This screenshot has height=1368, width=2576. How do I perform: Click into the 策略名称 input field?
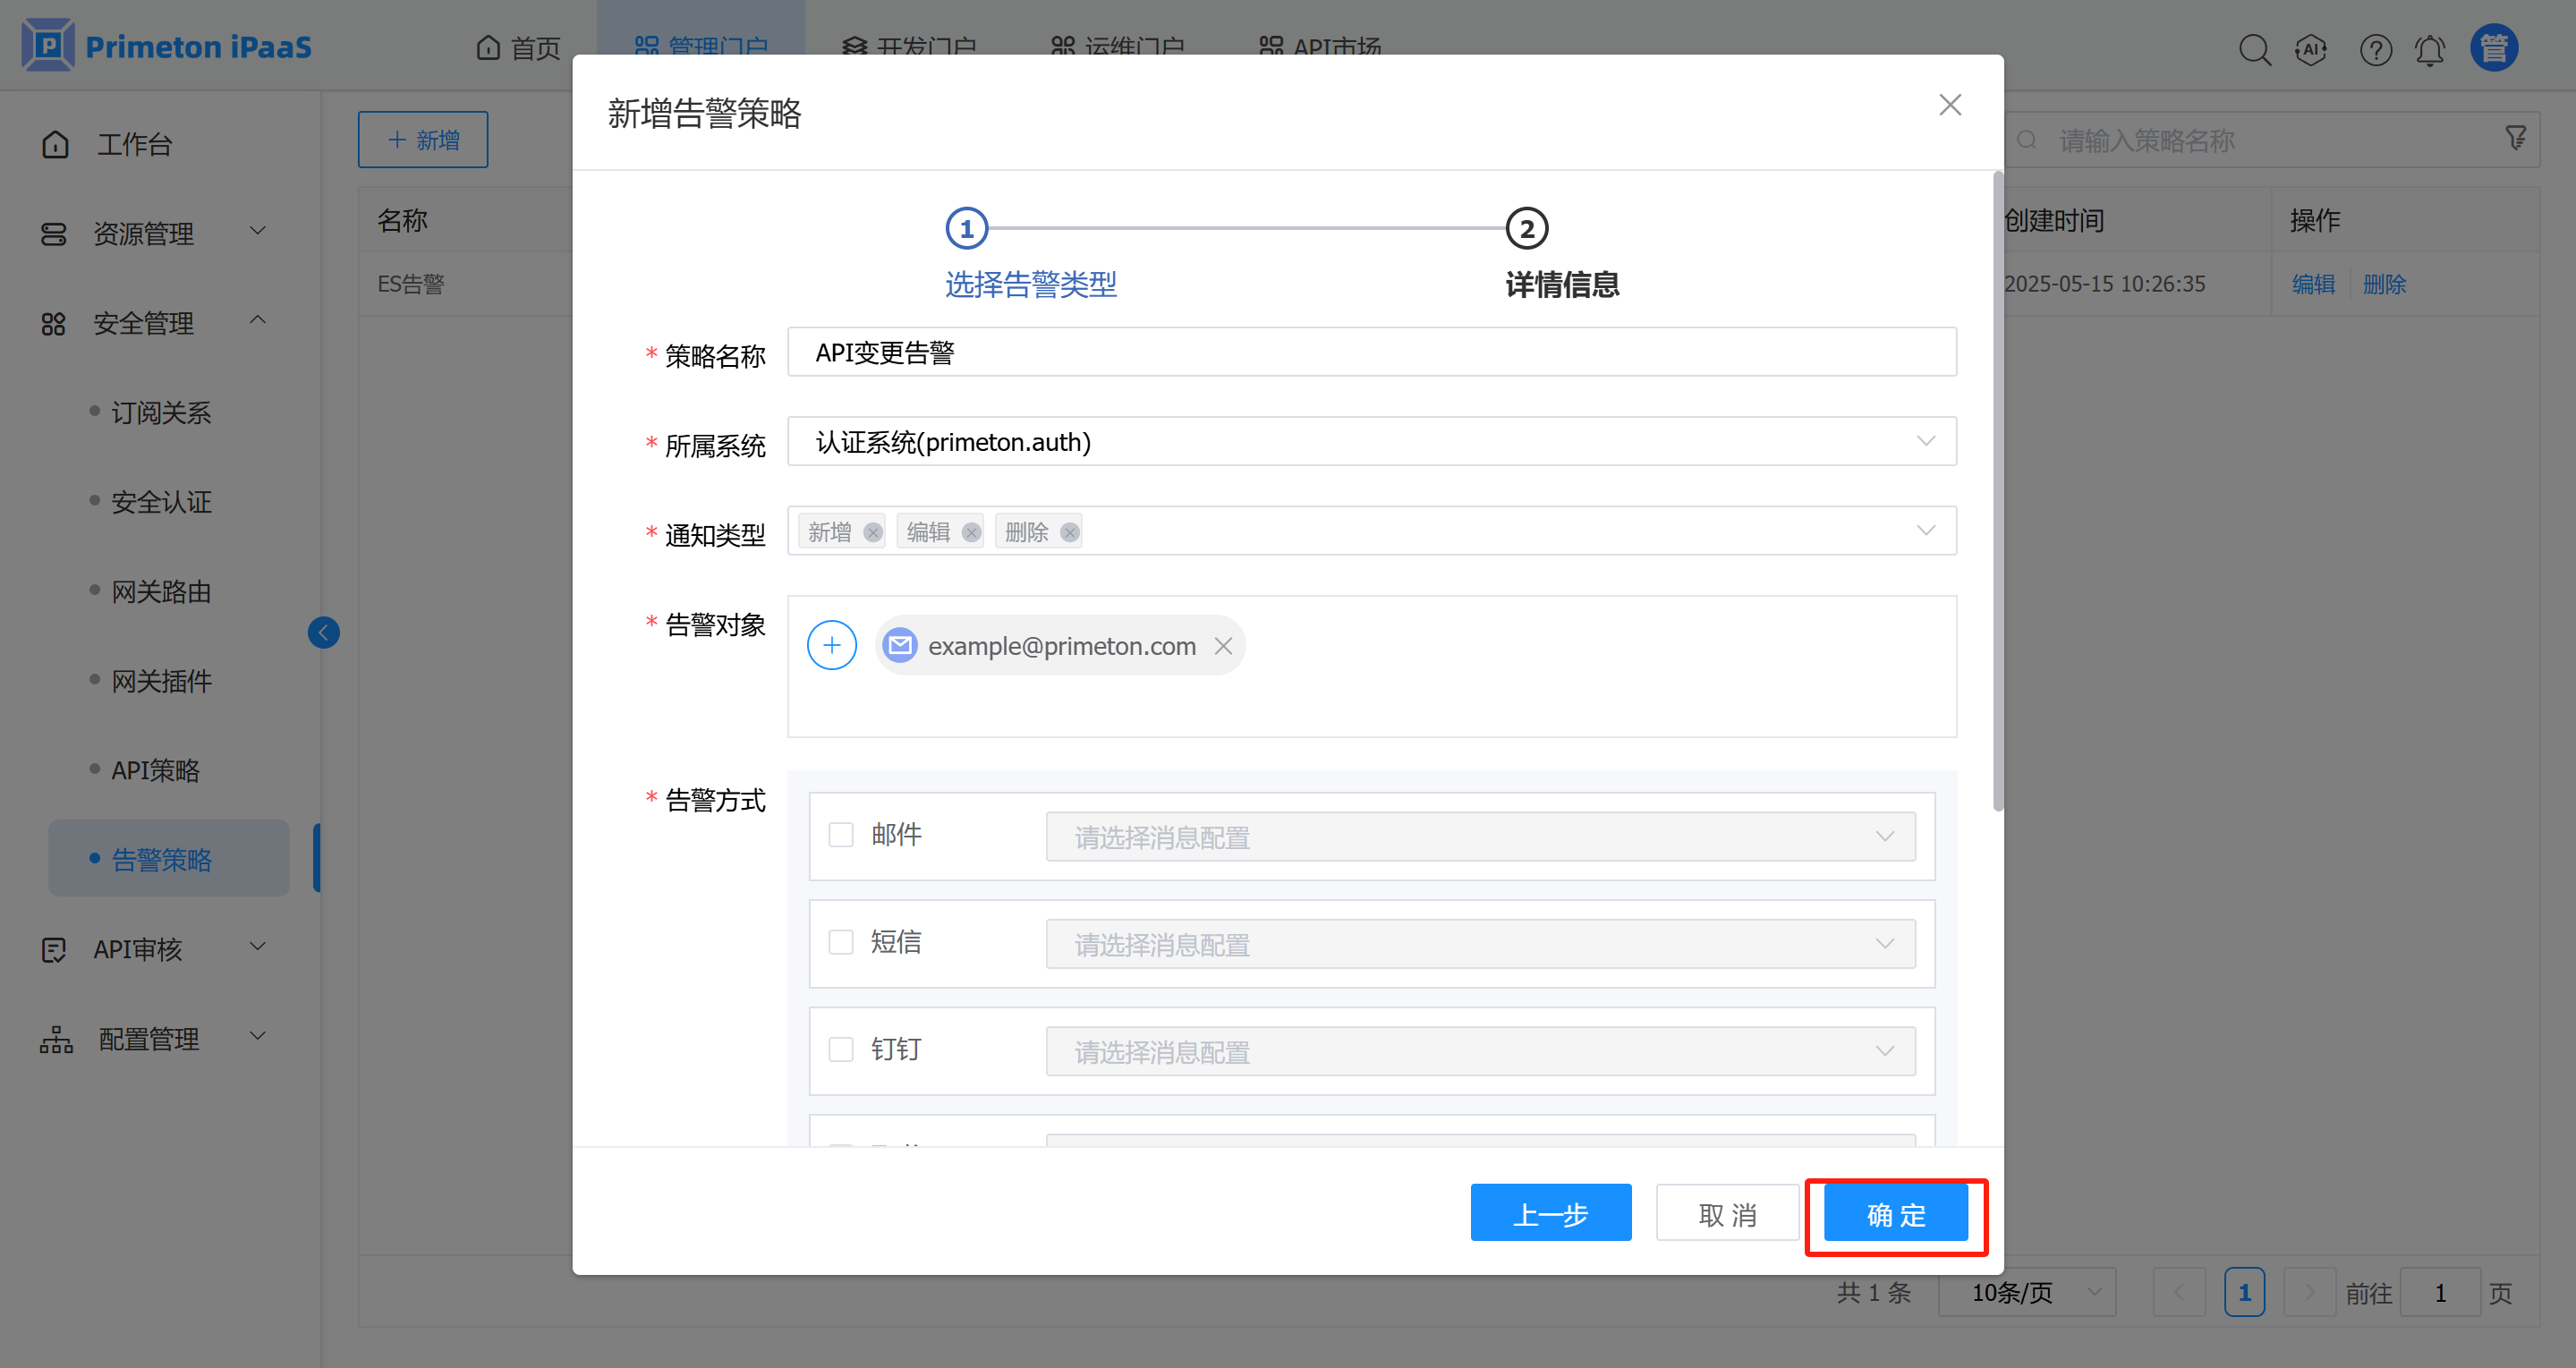pos(1370,352)
